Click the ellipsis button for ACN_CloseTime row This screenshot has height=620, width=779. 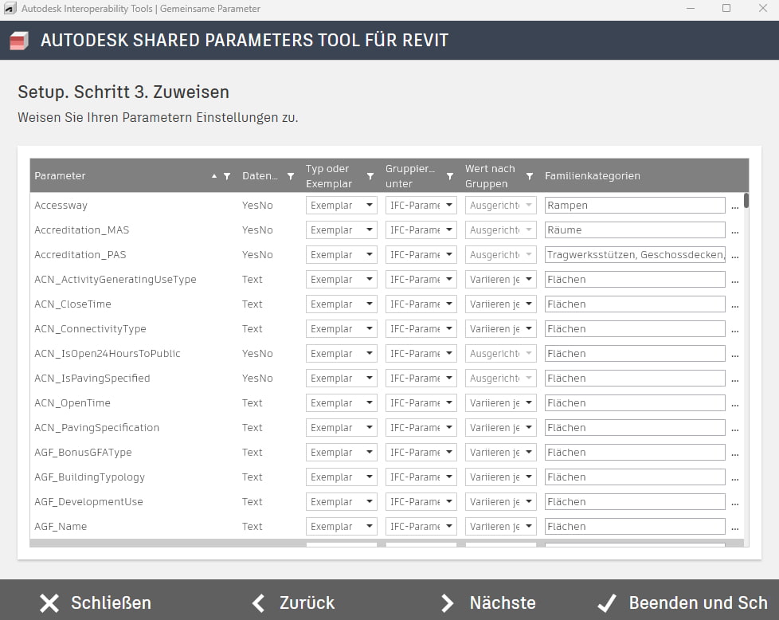point(735,306)
